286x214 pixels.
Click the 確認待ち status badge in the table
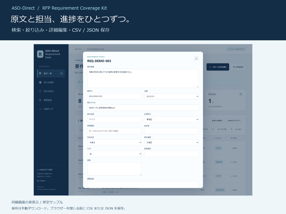[219, 162]
